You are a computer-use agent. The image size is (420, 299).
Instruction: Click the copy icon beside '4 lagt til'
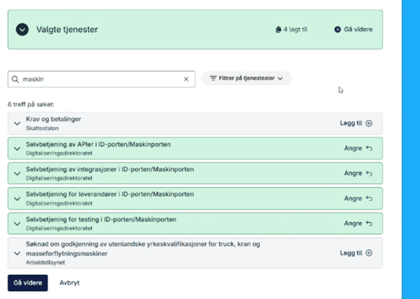click(278, 30)
